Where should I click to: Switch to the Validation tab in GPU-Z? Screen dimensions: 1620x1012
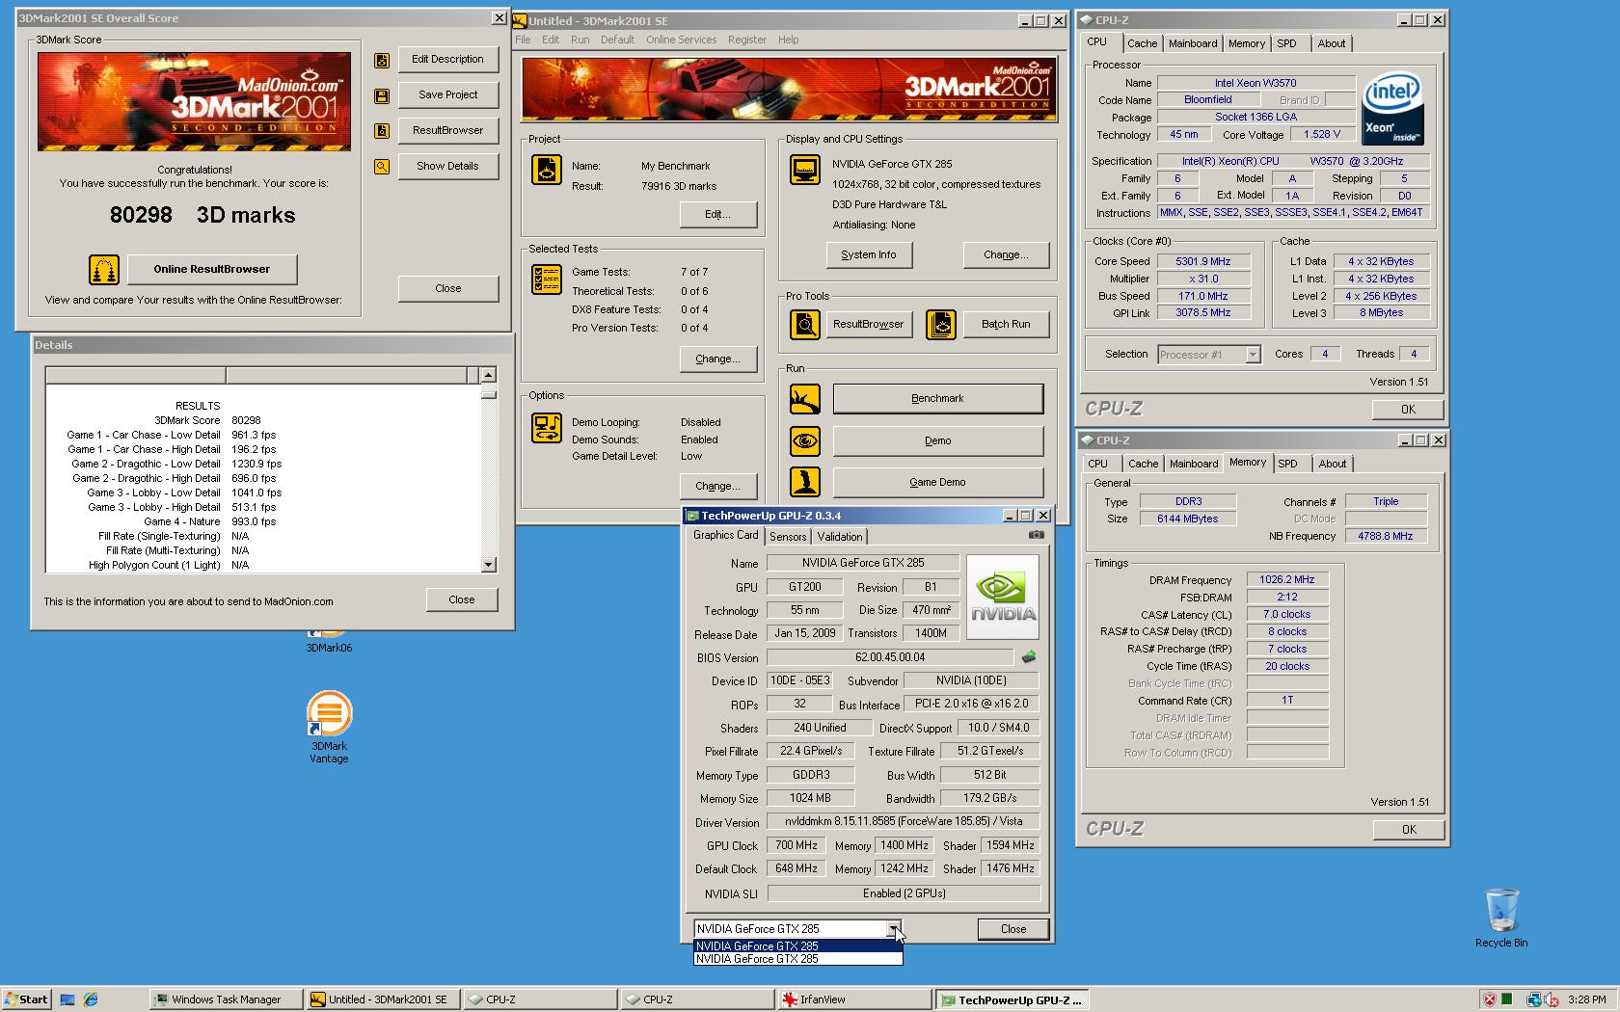pos(840,537)
